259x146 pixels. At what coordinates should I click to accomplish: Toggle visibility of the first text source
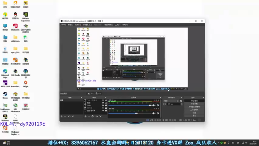tap(103, 100)
